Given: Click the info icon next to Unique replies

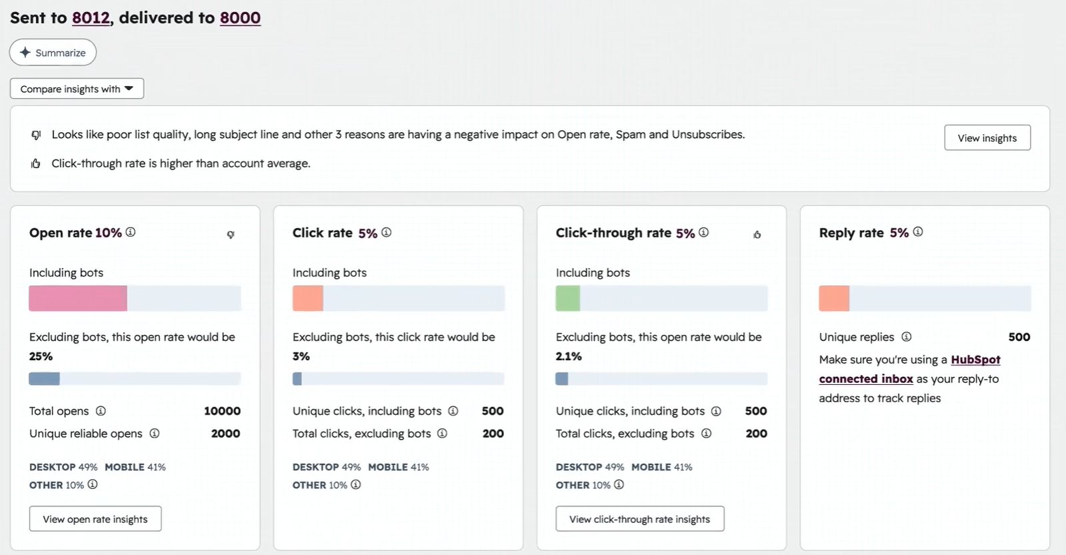Looking at the screenshot, I should click(x=907, y=337).
